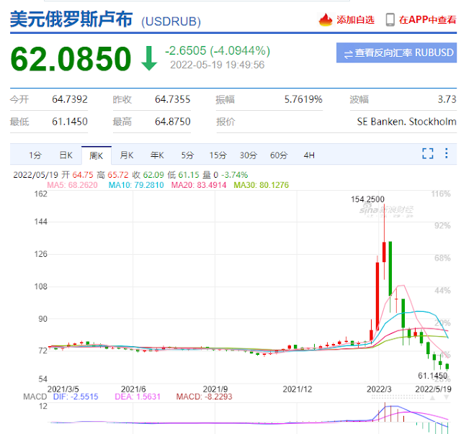The width and height of the screenshot is (461, 434).
Task: Click the 添加自选 link
Action: pyautogui.click(x=356, y=19)
